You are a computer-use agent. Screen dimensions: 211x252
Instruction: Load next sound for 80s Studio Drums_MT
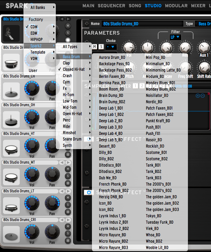[68, 163]
